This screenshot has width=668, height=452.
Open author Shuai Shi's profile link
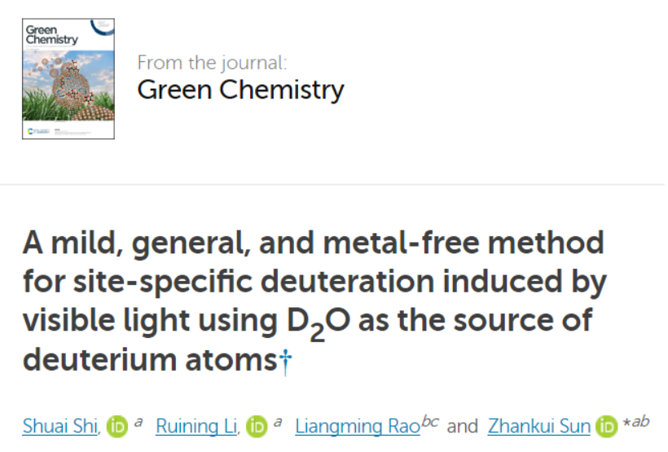[x=60, y=426]
